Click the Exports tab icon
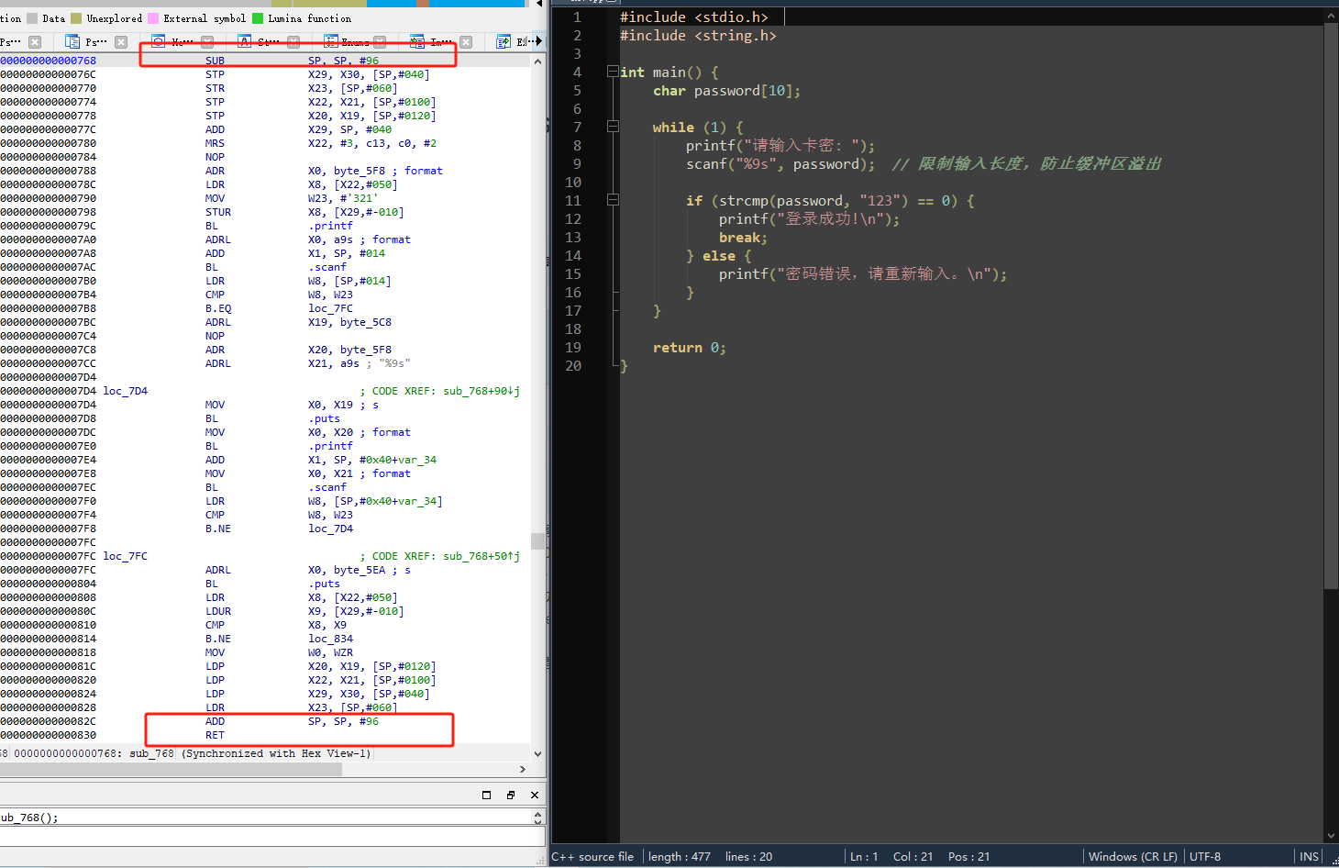 [x=504, y=41]
